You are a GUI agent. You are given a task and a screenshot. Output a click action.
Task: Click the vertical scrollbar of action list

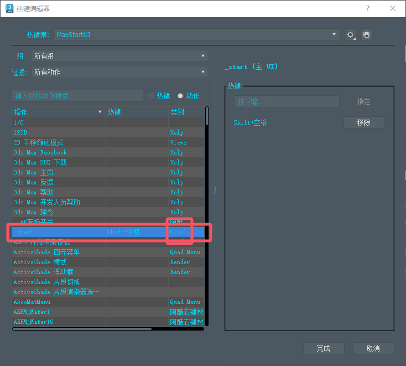[x=207, y=221]
